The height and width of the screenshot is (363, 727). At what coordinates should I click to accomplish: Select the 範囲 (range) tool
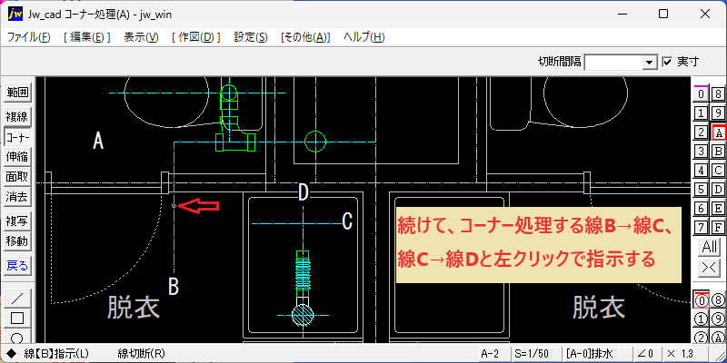[16, 93]
